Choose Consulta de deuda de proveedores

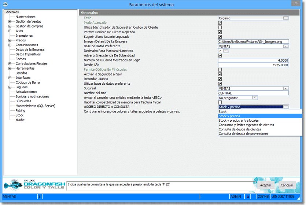click(243, 134)
